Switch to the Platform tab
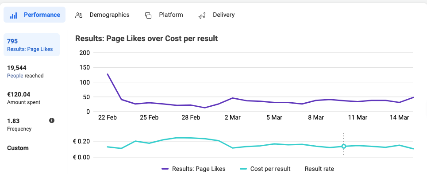This screenshot has width=427, height=174. click(164, 15)
